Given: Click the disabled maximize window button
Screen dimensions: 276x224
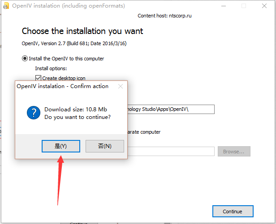Looking at the screenshot, I should click(244, 6).
